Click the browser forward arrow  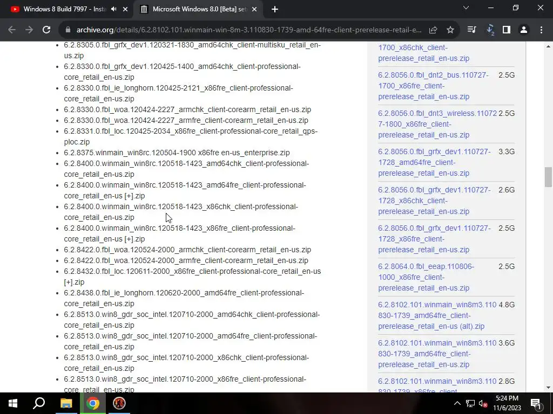(x=29, y=30)
